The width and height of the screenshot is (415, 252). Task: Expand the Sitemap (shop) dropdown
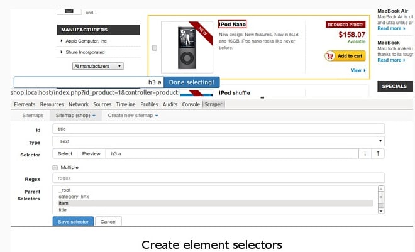click(75, 116)
